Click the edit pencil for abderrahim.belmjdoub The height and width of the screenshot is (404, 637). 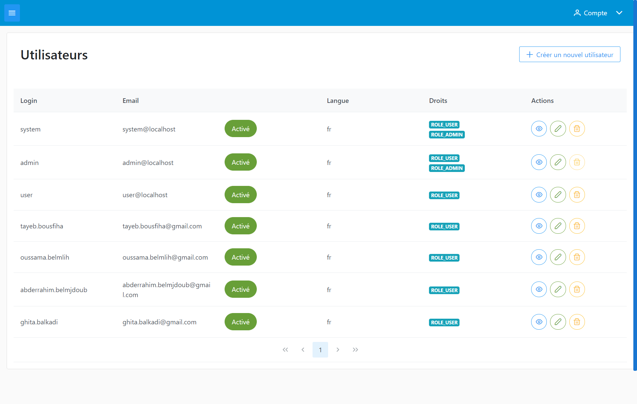point(558,289)
